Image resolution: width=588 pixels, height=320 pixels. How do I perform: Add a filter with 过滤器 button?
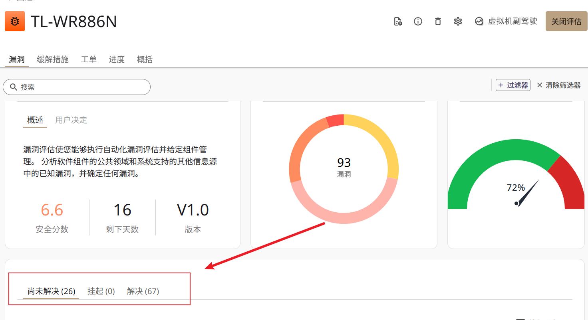coord(513,85)
